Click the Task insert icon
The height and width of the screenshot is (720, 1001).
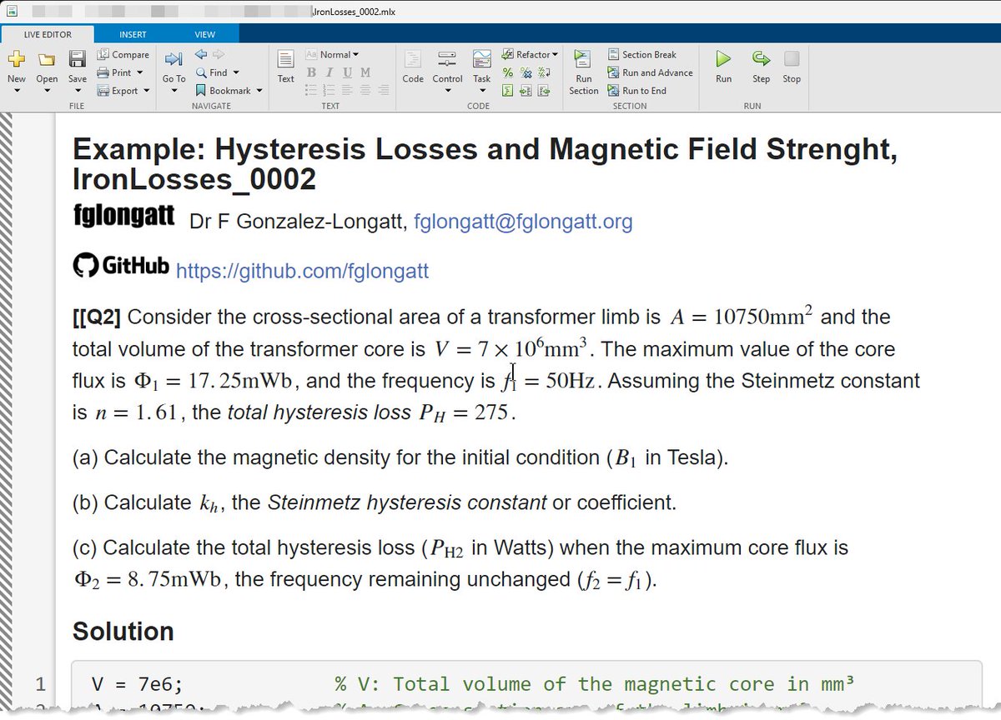[482, 59]
